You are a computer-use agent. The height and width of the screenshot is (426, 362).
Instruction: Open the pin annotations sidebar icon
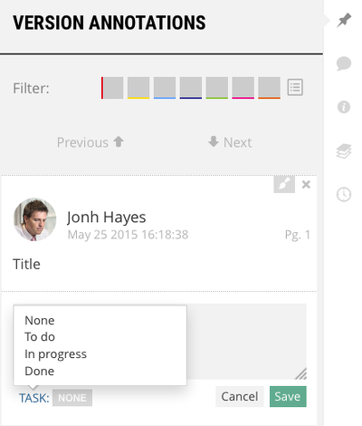pos(344,20)
